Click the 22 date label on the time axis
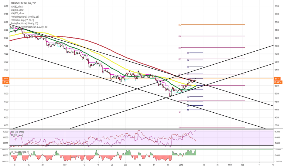Viewport: 283px width, 167px height. point(43,165)
